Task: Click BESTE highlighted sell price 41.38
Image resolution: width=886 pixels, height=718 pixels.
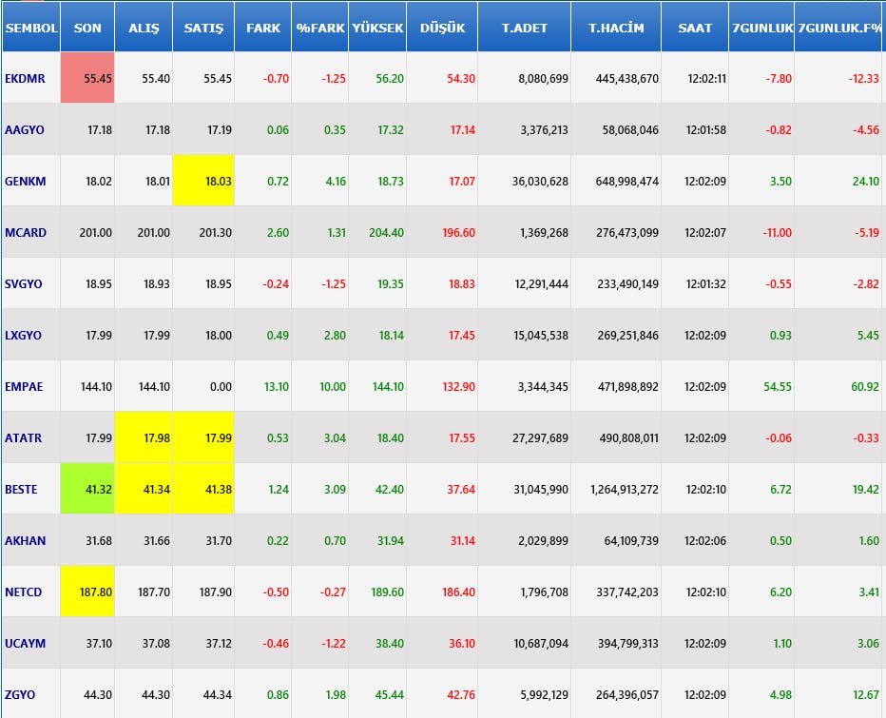Action: point(203,489)
